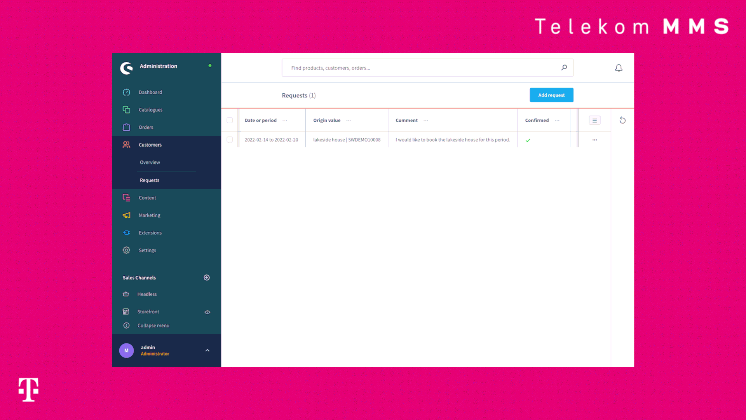Expand the Date or period column options

[286, 120]
